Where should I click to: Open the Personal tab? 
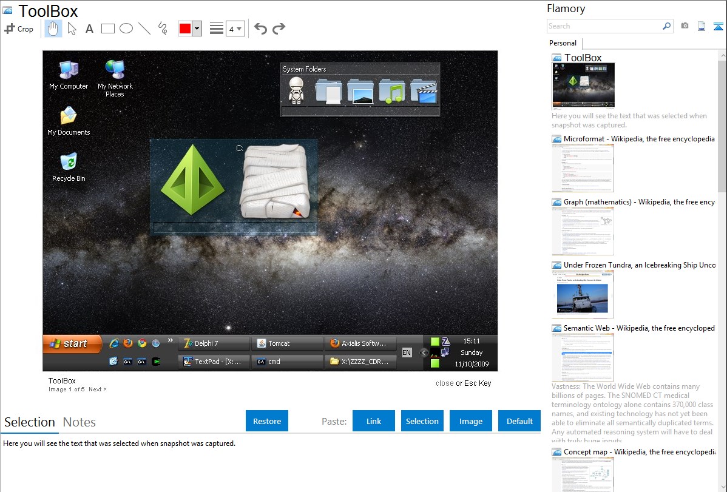[x=563, y=43]
